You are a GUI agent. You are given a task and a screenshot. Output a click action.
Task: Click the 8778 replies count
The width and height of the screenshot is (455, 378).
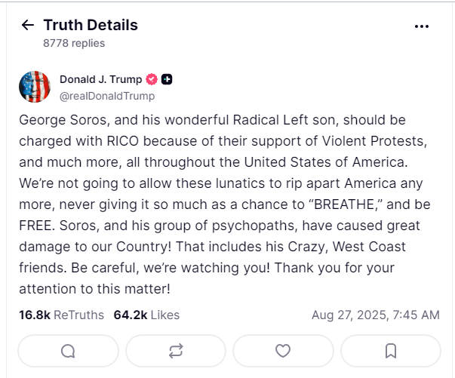[74, 43]
